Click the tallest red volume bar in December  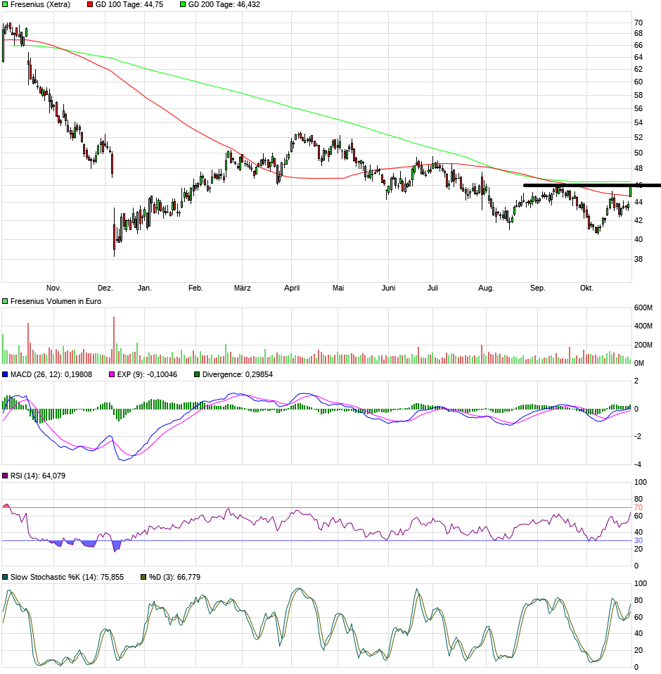pos(114,340)
